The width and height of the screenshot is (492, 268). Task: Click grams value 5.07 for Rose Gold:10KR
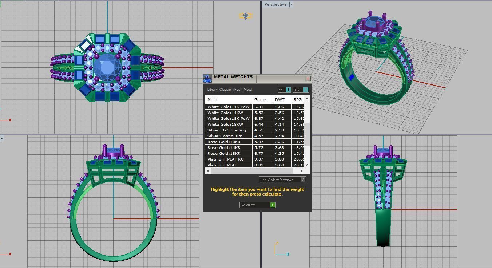tap(259, 142)
